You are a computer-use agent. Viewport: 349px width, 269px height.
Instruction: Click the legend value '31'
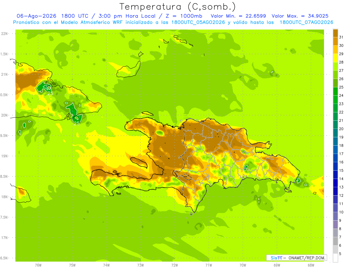(x=341, y=37)
